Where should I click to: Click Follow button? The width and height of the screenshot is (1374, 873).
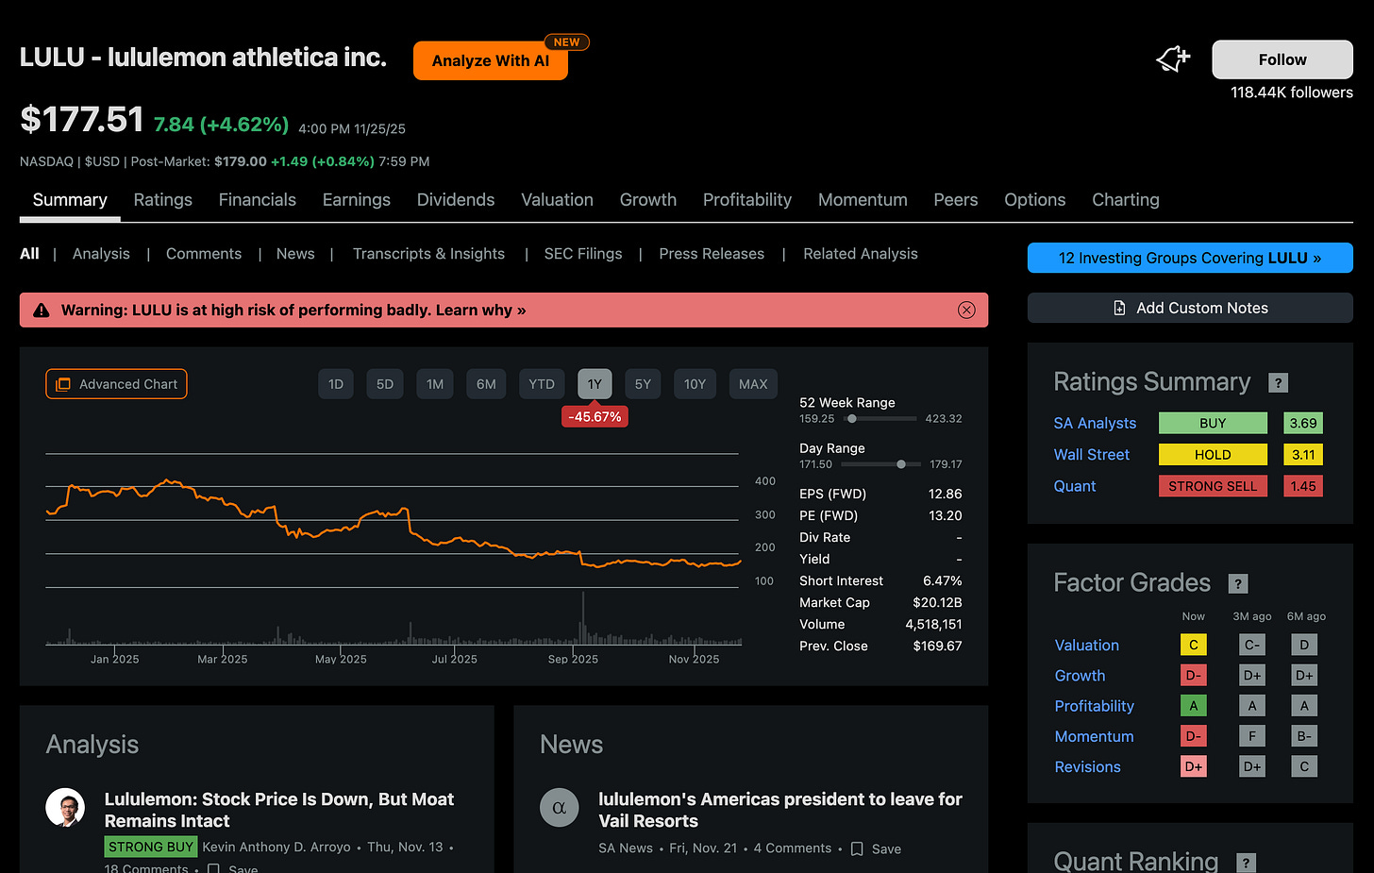[1282, 59]
